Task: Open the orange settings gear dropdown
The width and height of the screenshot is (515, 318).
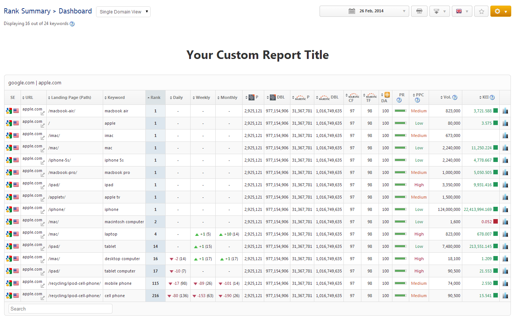Action: pos(500,11)
